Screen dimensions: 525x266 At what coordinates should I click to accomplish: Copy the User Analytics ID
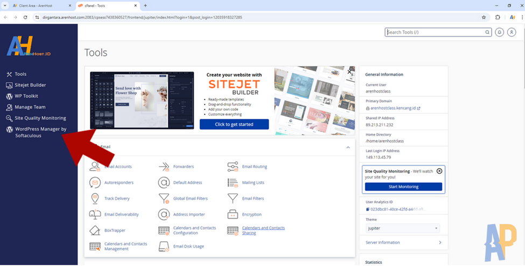[x=367, y=209]
